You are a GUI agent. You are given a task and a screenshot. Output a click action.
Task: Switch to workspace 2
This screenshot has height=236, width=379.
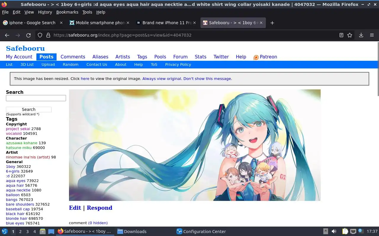tap(20, 232)
